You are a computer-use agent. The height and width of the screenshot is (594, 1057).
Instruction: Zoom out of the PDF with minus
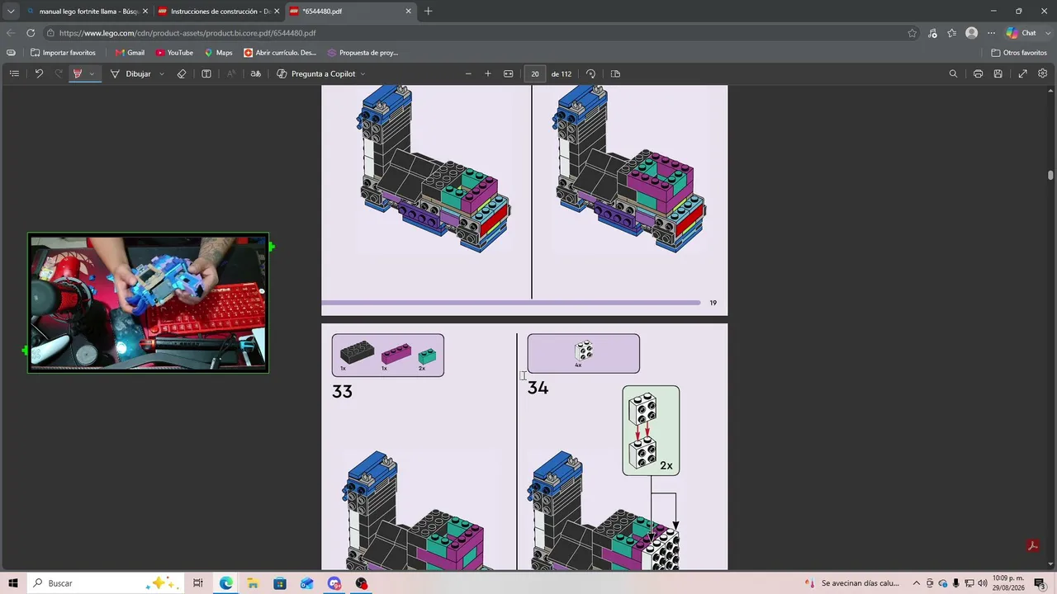point(468,73)
